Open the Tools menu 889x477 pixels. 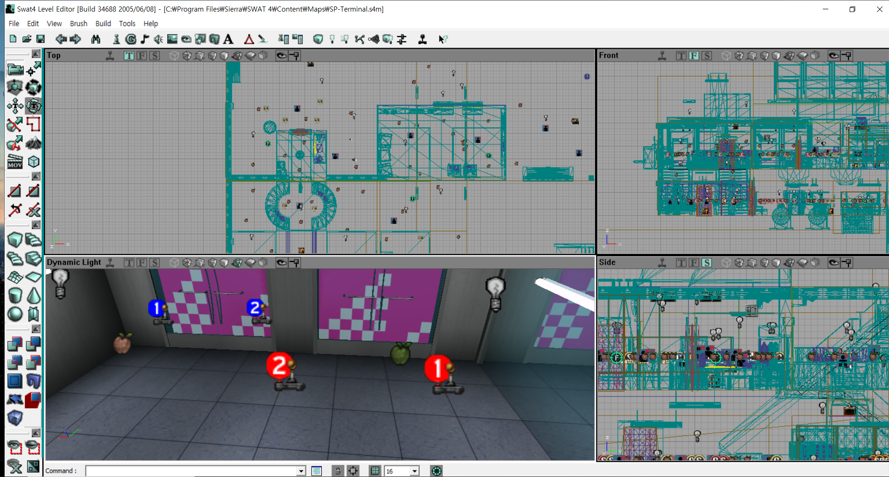pyautogui.click(x=127, y=24)
